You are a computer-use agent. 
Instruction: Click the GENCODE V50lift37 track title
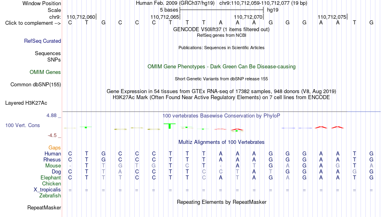(x=221, y=29)
